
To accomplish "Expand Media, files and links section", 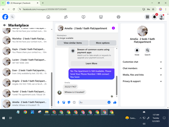I will [142, 75].
